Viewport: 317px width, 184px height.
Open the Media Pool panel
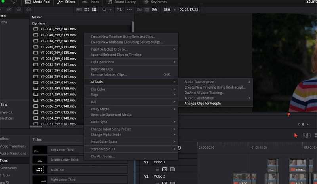37,2
